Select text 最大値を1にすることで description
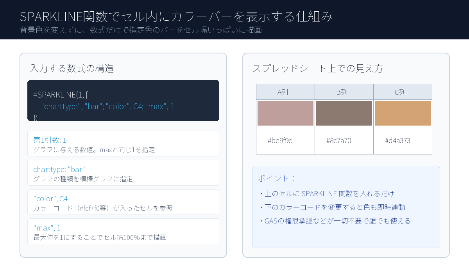 pyautogui.click(x=100, y=238)
